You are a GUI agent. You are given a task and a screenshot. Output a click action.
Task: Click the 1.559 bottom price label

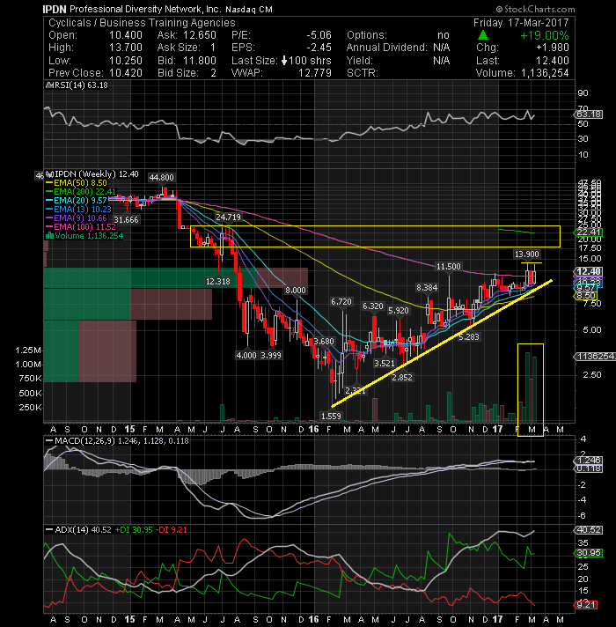[331, 417]
